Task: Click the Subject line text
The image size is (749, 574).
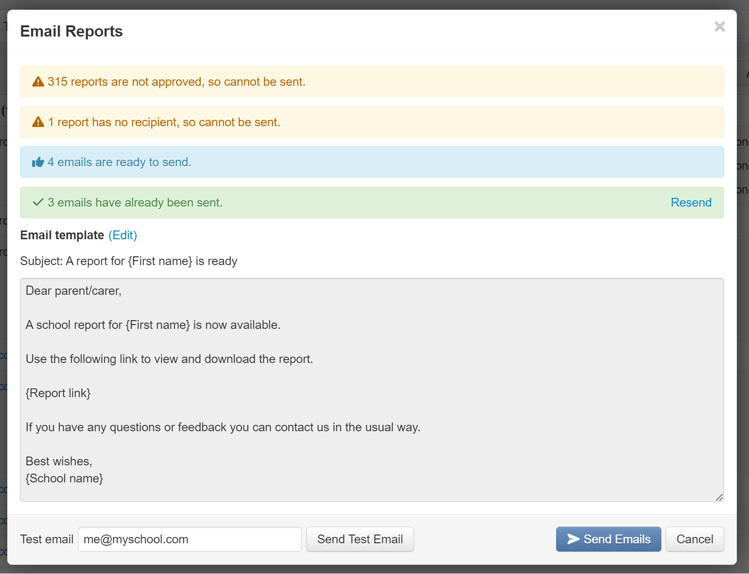Action: [129, 261]
